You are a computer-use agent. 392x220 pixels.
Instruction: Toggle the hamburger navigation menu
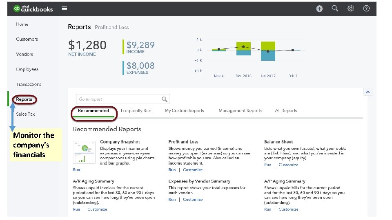click(x=65, y=9)
